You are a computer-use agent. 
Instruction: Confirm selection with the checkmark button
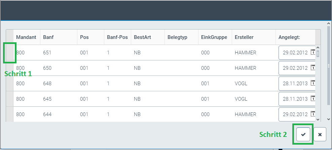pos(303,134)
